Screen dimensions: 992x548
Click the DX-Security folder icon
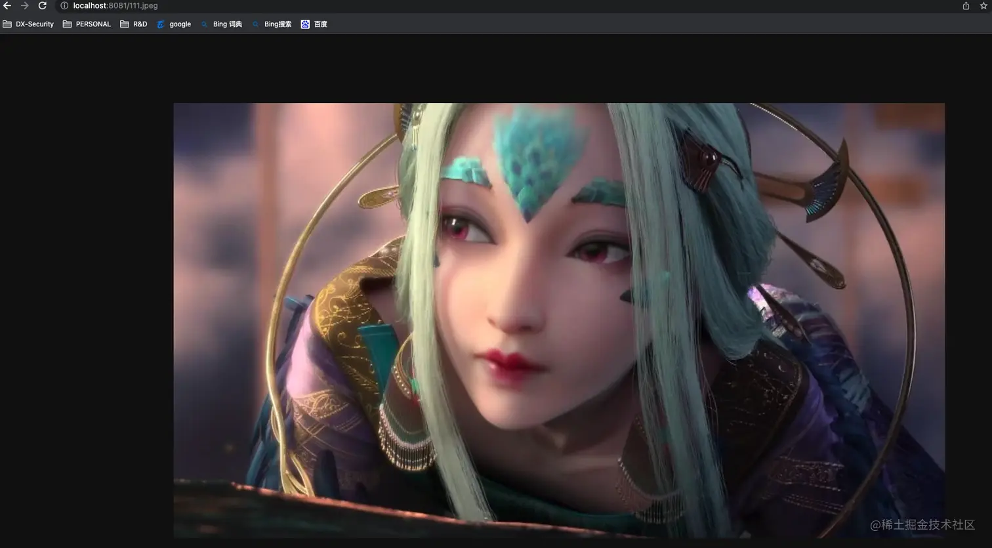7,24
